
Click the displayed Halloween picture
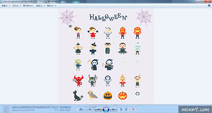click(x=106, y=56)
